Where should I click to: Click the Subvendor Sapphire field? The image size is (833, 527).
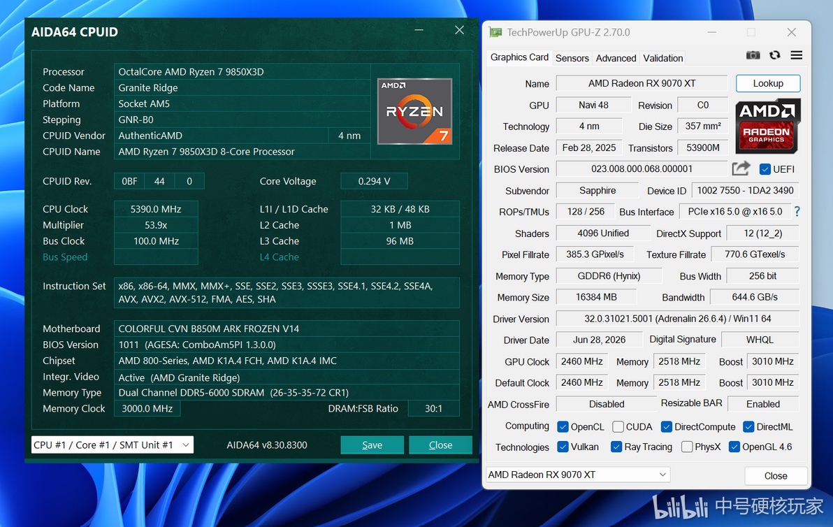(x=597, y=190)
